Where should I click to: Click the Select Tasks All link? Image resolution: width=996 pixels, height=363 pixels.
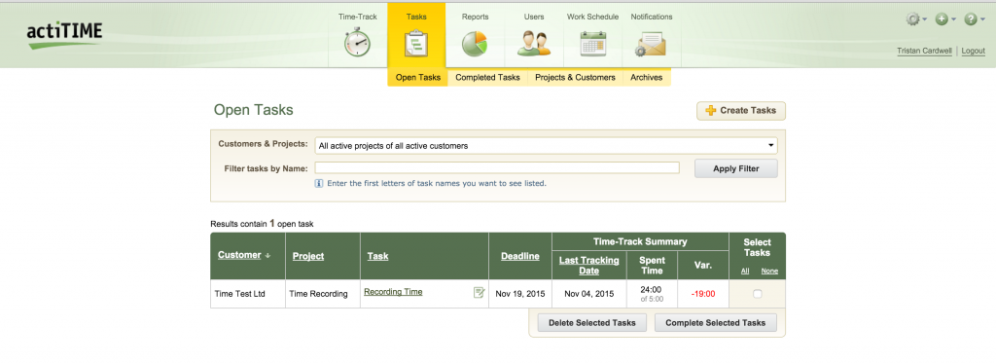pos(745,271)
